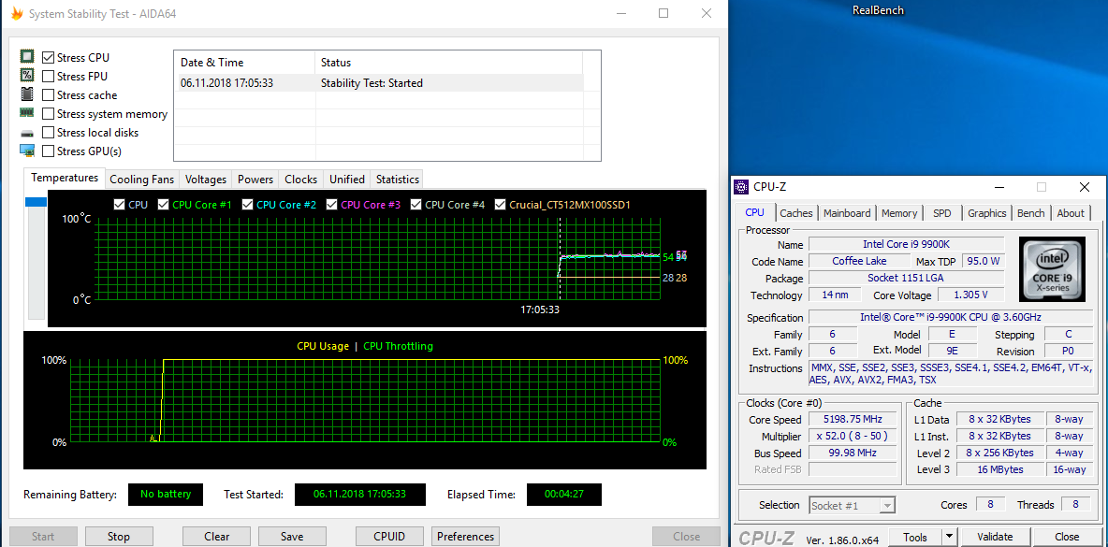Click the blue graph scale slider handle

tap(36, 203)
